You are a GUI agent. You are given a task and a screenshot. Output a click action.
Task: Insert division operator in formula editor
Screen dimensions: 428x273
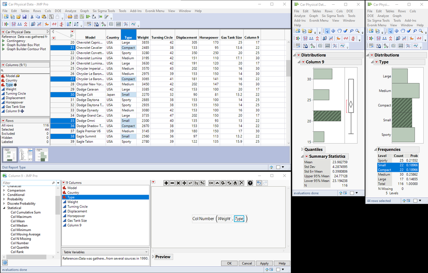click(184, 183)
